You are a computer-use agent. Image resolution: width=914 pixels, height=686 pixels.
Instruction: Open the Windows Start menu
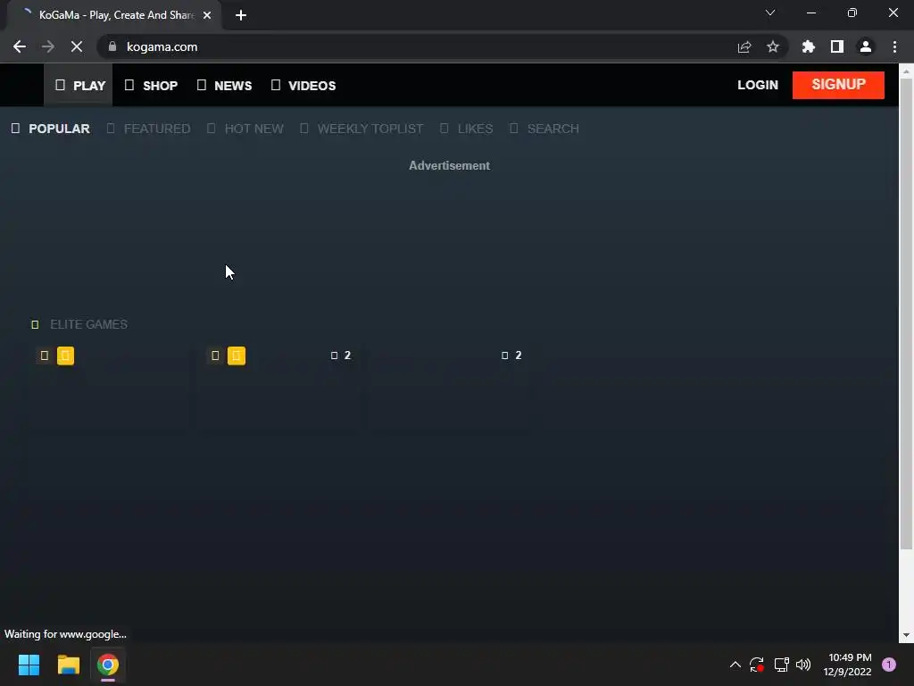29,665
